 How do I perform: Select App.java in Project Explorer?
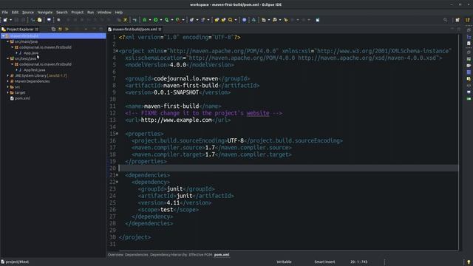(31, 53)
